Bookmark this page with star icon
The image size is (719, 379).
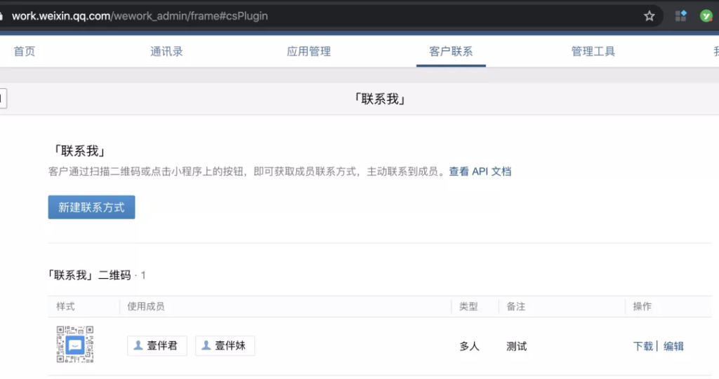(649, 16)
